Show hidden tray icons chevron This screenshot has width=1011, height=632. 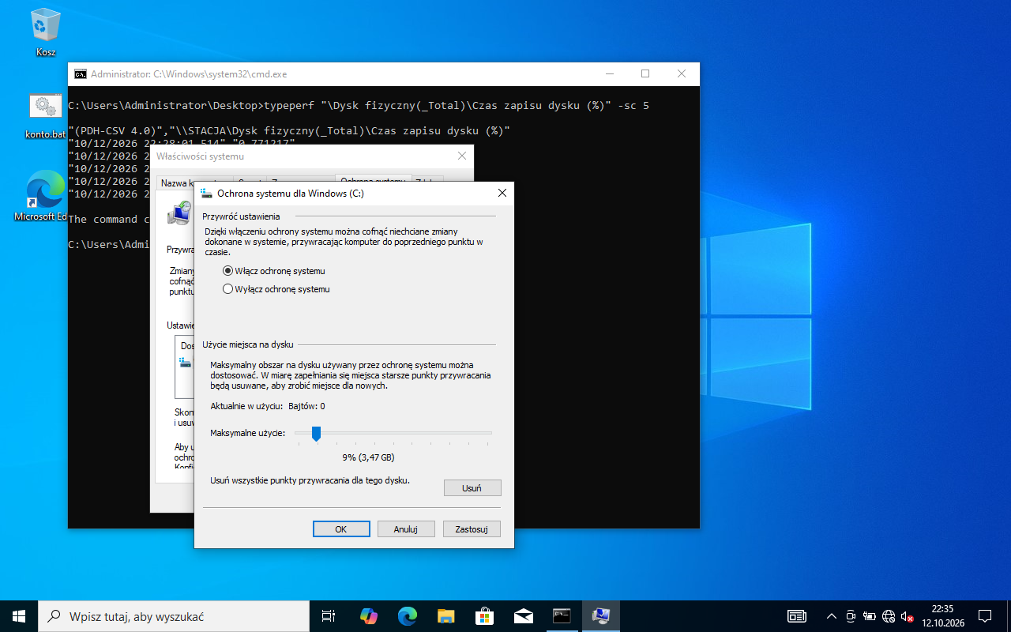831,616
